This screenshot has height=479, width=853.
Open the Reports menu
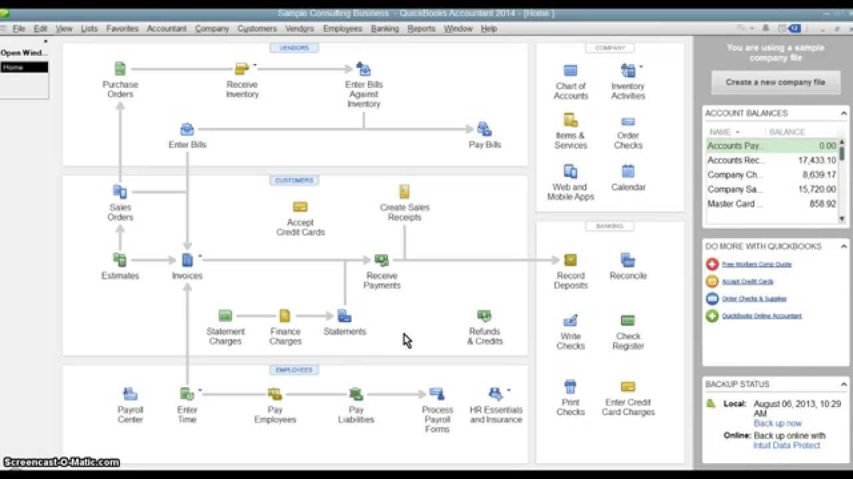[421, 29]
